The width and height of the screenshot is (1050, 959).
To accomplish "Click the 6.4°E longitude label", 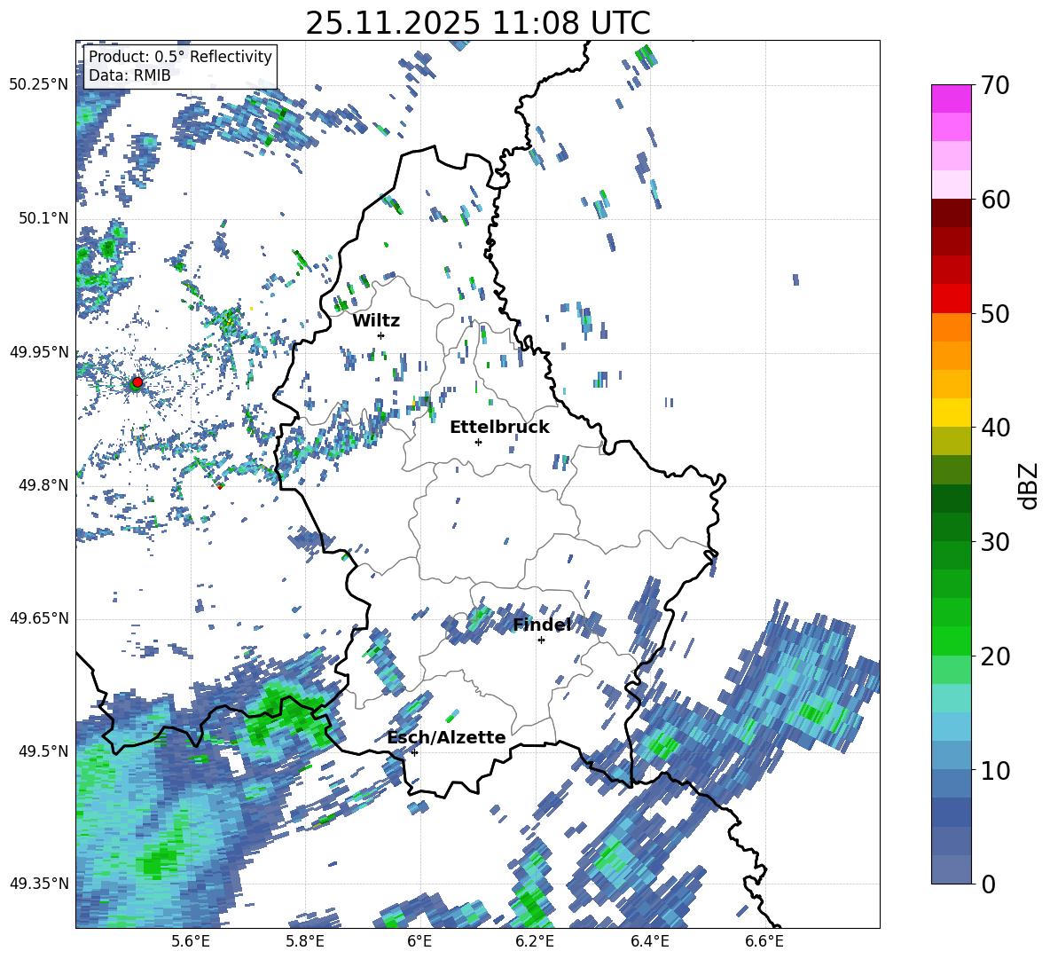I will pos(650,941).
